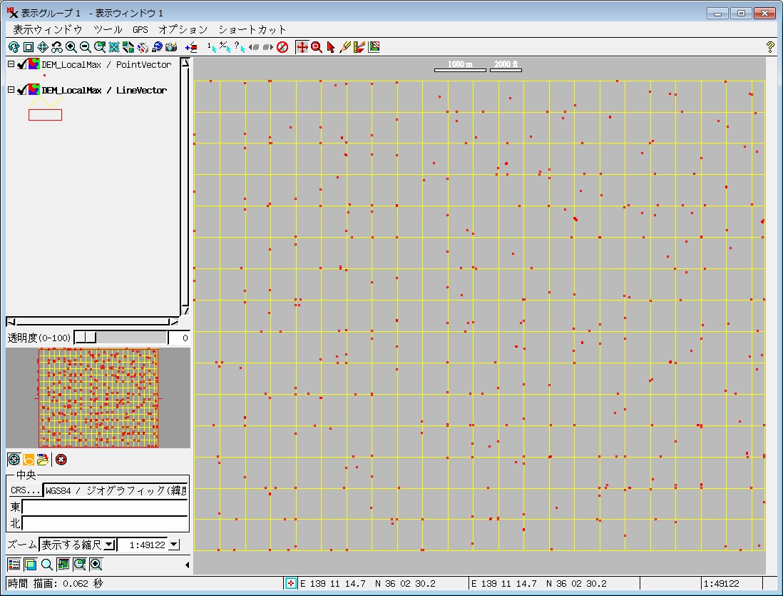Click the 透明度 transparency slider

tap(121, 338)
